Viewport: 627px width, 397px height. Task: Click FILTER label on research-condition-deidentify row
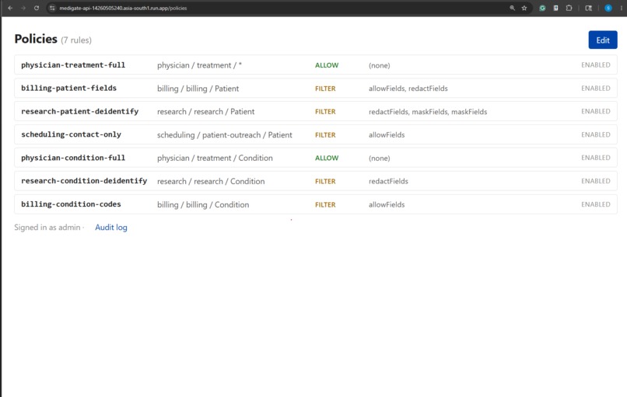pos(325,181)
